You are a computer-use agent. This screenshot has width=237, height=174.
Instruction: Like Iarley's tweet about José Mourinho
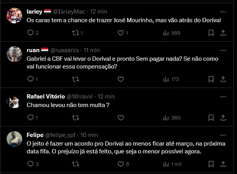point(121,33)
